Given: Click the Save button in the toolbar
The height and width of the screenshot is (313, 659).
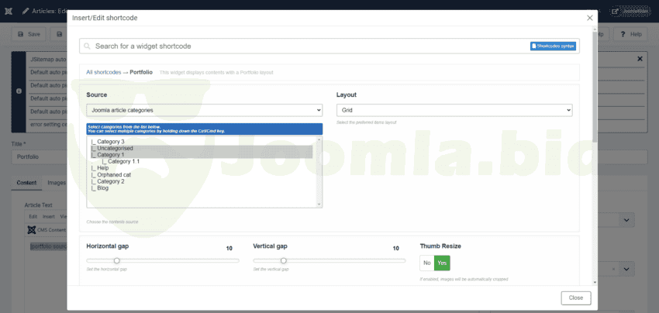Looking at the screenshot, I should point(28,34).
